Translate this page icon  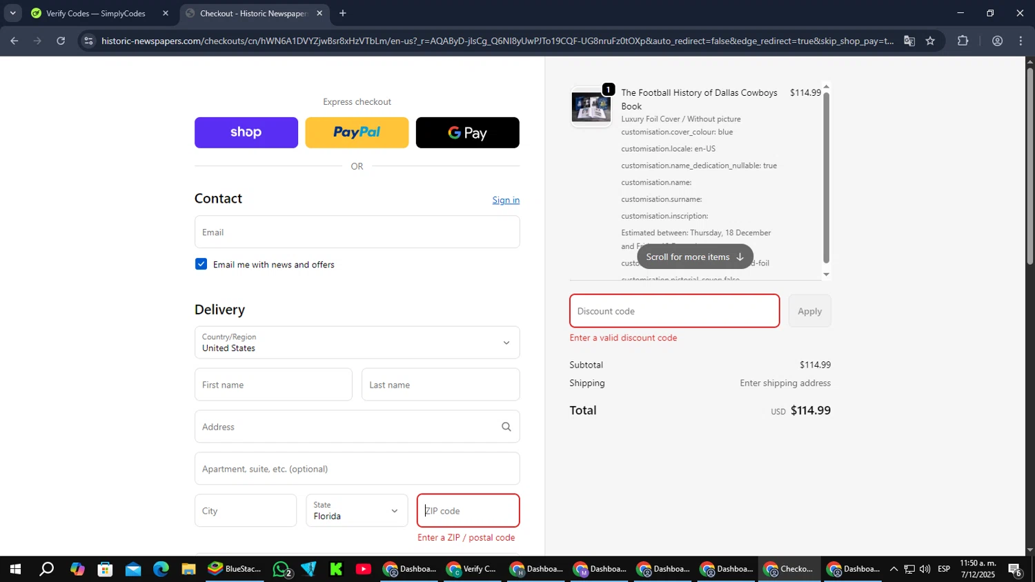pos(909,41)
